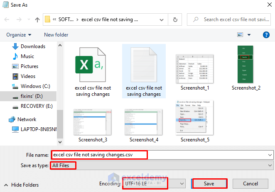The height and width of the screenshot is (192, 275).
Task: Close the Save As dialog
Action: coord(269,5)
